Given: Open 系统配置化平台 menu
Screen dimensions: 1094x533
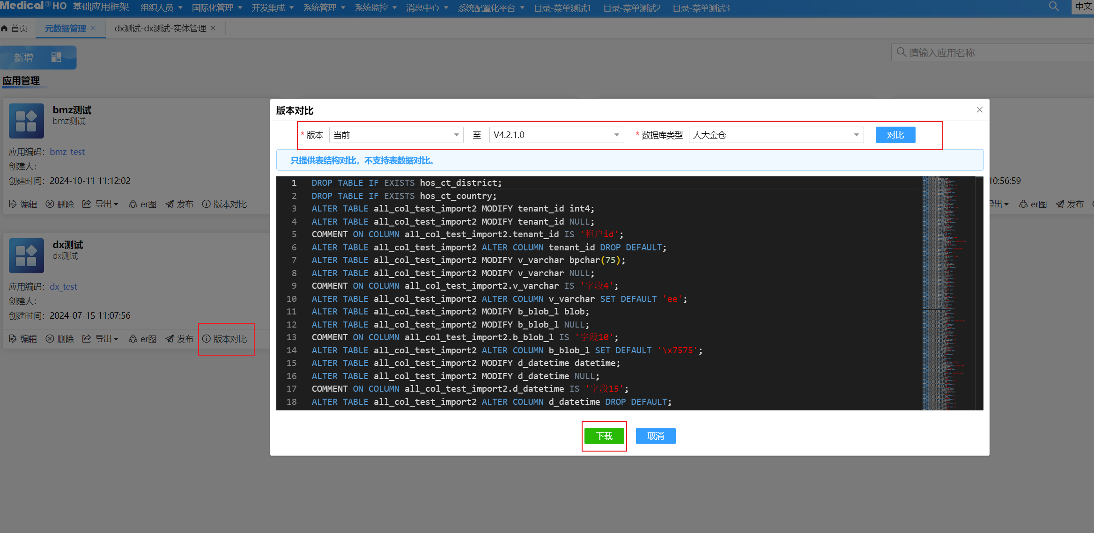Looking at the screenshot, I should pos(491,8).
